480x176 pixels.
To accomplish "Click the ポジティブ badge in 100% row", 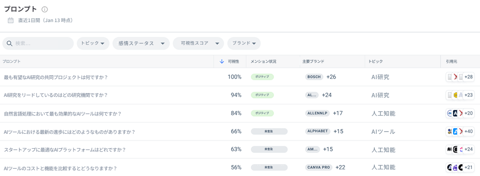I will (263, 77).
